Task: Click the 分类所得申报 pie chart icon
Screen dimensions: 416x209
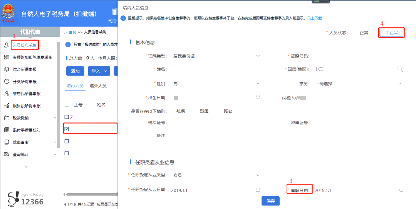Action: (7, 82)
